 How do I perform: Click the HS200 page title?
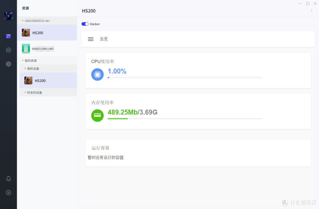[x=89, y=11]
